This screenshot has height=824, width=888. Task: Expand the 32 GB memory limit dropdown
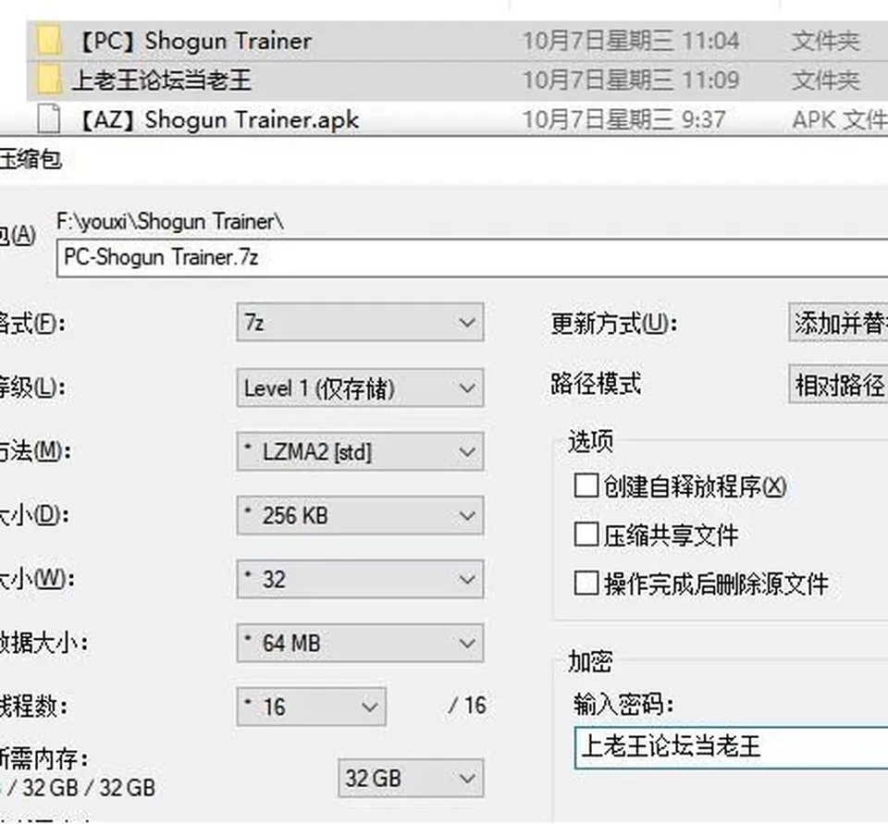pyautogui.click(x=411, y=778)
